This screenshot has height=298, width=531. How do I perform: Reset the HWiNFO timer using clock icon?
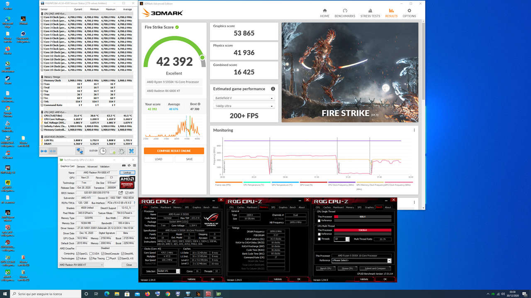tap(102, 151)
